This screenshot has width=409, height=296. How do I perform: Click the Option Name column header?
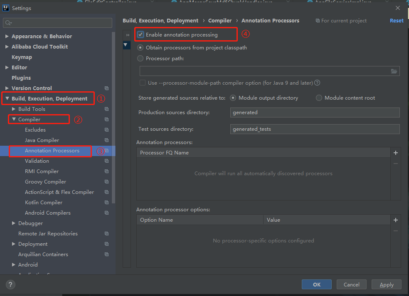[200, 220]
